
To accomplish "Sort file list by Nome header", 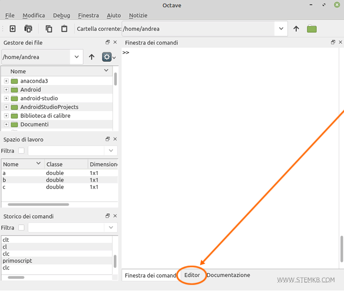I will 57,71.
